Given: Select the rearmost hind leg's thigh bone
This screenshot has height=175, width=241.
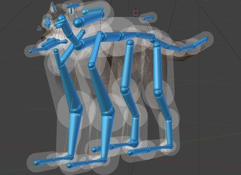Looking at the screenshot, I should [x=158, y=69].
